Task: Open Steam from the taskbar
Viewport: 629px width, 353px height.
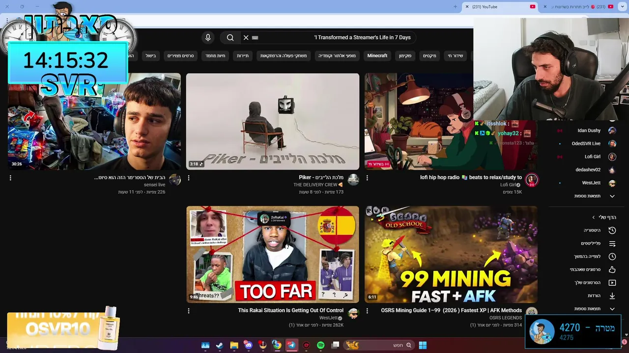Action: [220, 345]
